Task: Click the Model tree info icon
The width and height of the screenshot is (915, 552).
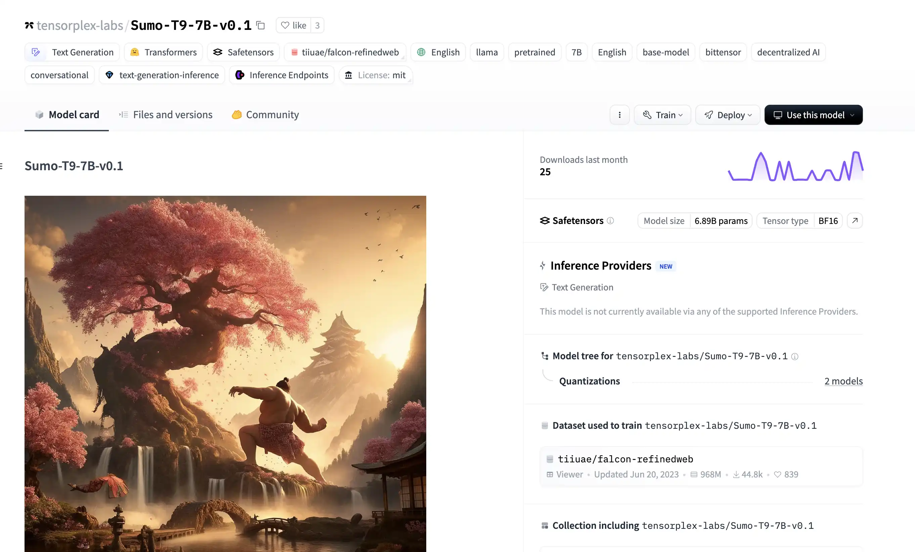Action: point(795,356)
